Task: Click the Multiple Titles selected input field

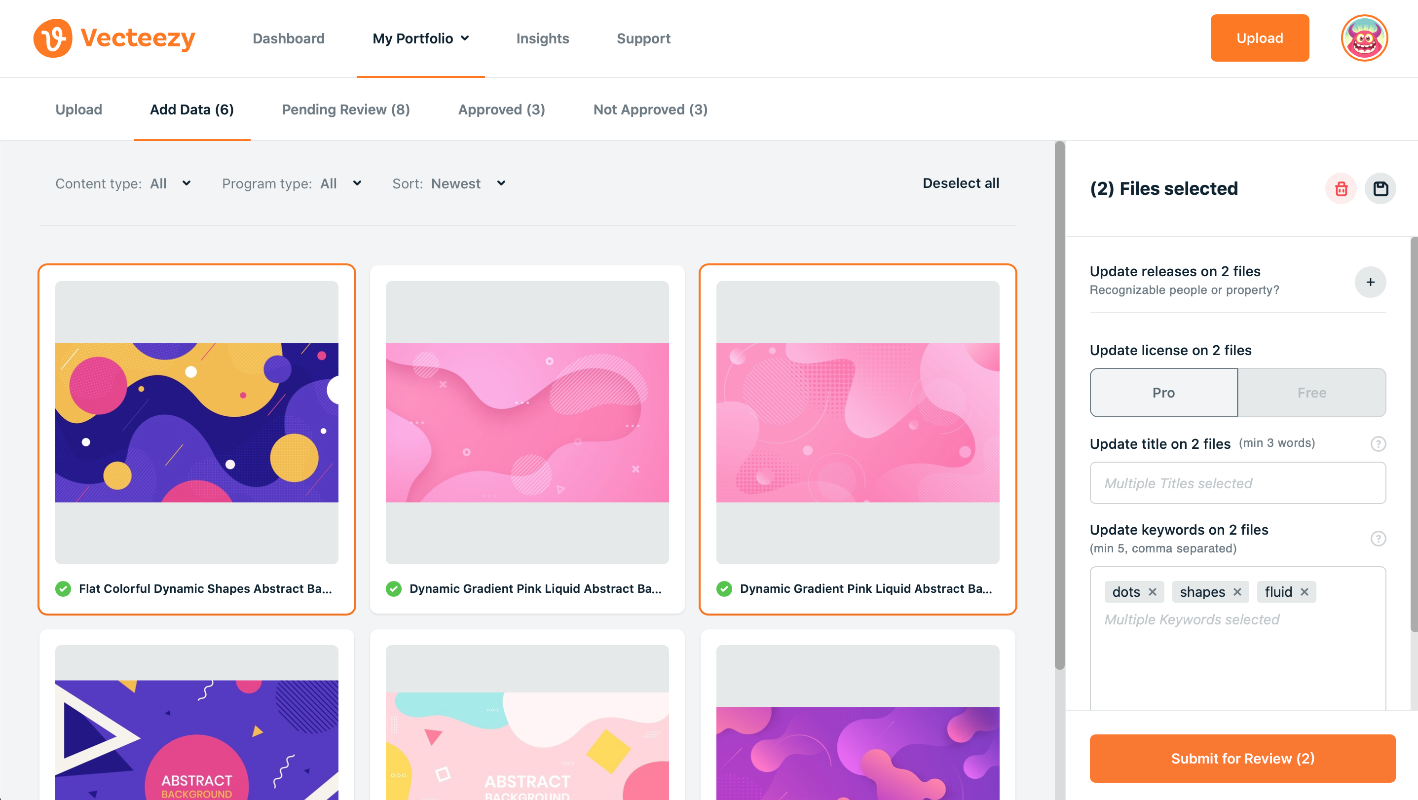Action: point(1237,483)
